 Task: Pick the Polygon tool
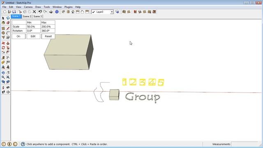pos(3,37)
